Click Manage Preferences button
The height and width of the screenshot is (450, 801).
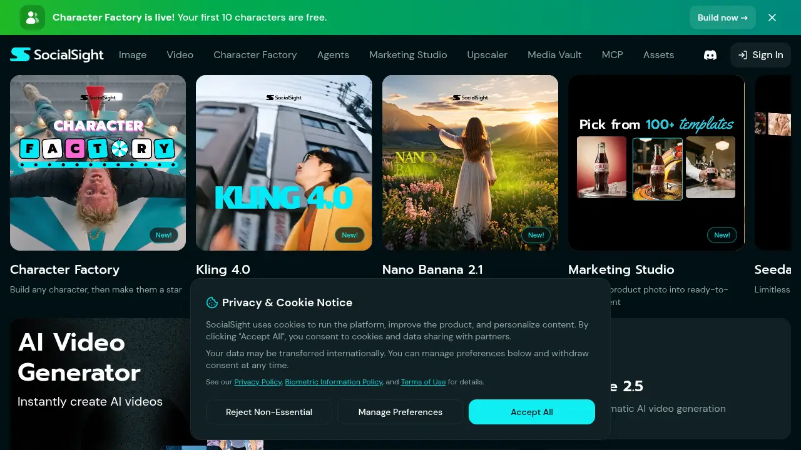tap(400, 412)
